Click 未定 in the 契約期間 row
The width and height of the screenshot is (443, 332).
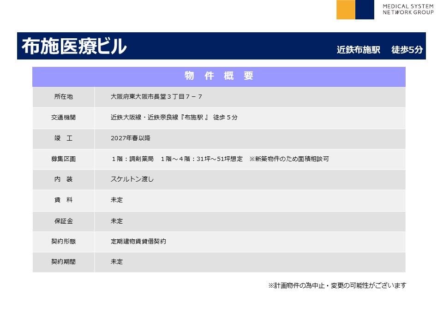tap(117, 262)
